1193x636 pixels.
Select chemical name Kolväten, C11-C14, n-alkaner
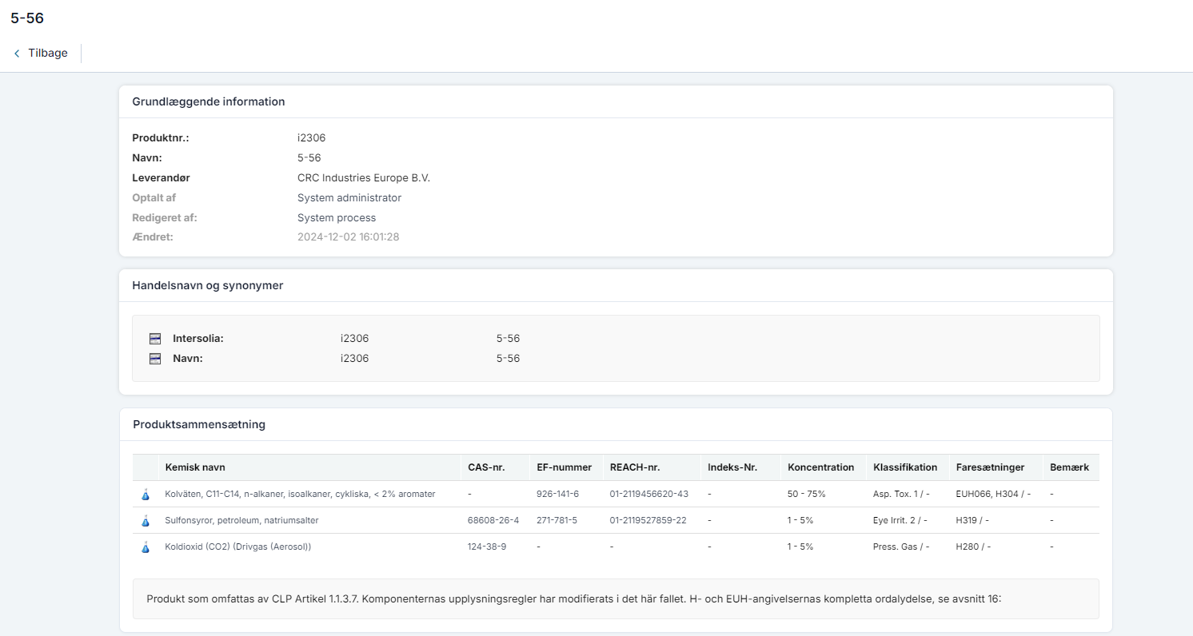pyautogui.click(x=300, y=495)
